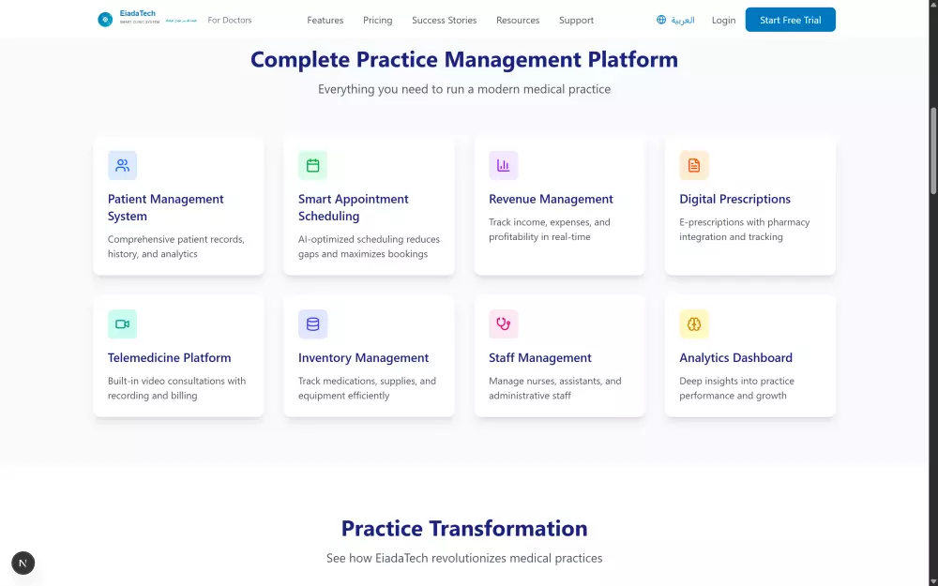Go to the Pricing section
Image resolution: width=938 pixels, height=586 pixels.
pyautogui.click(x=377, y=20)
